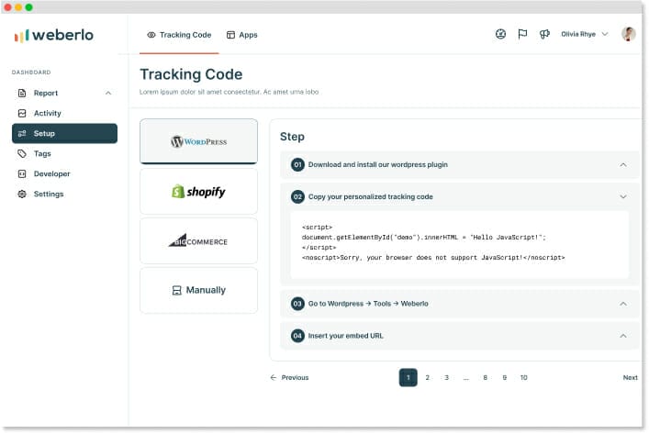
Task: Click the Developer code icon
Action: pyautogui.click(x=22, y=173)
